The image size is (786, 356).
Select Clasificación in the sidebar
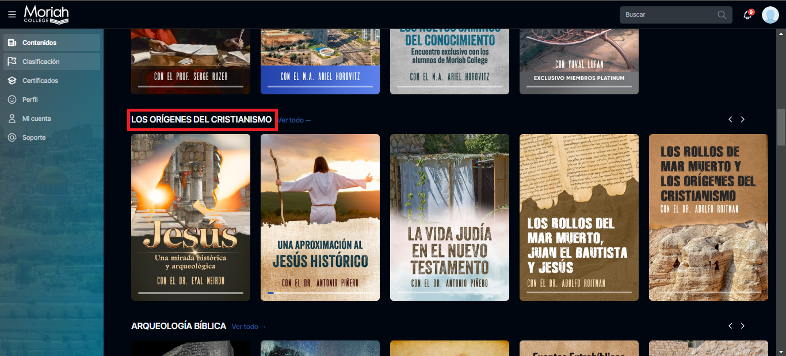[41, 62]
